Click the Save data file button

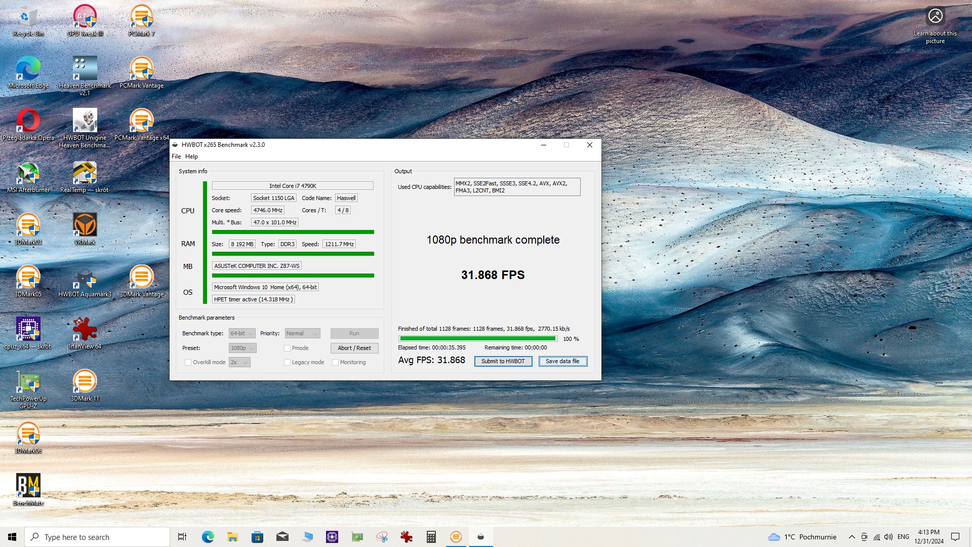[x=563, y=361]
